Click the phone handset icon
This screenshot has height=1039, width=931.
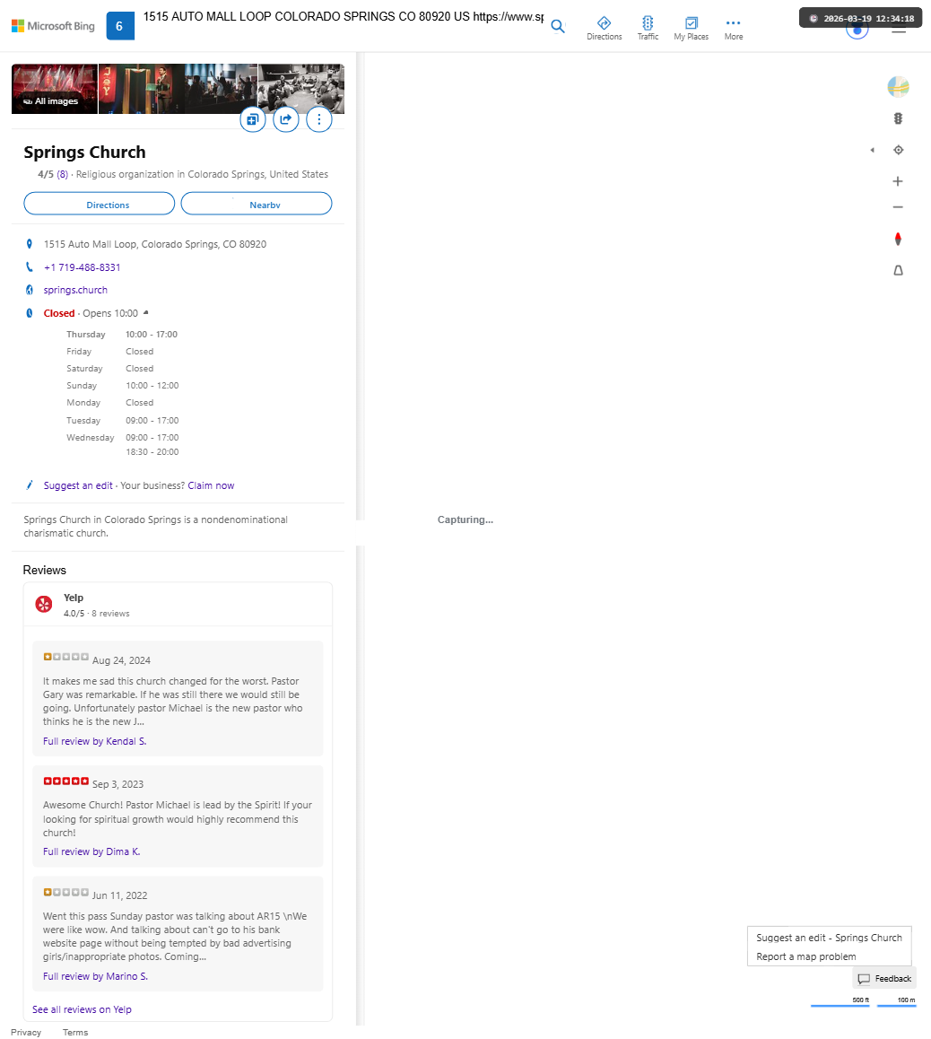[x=29, y=267]
